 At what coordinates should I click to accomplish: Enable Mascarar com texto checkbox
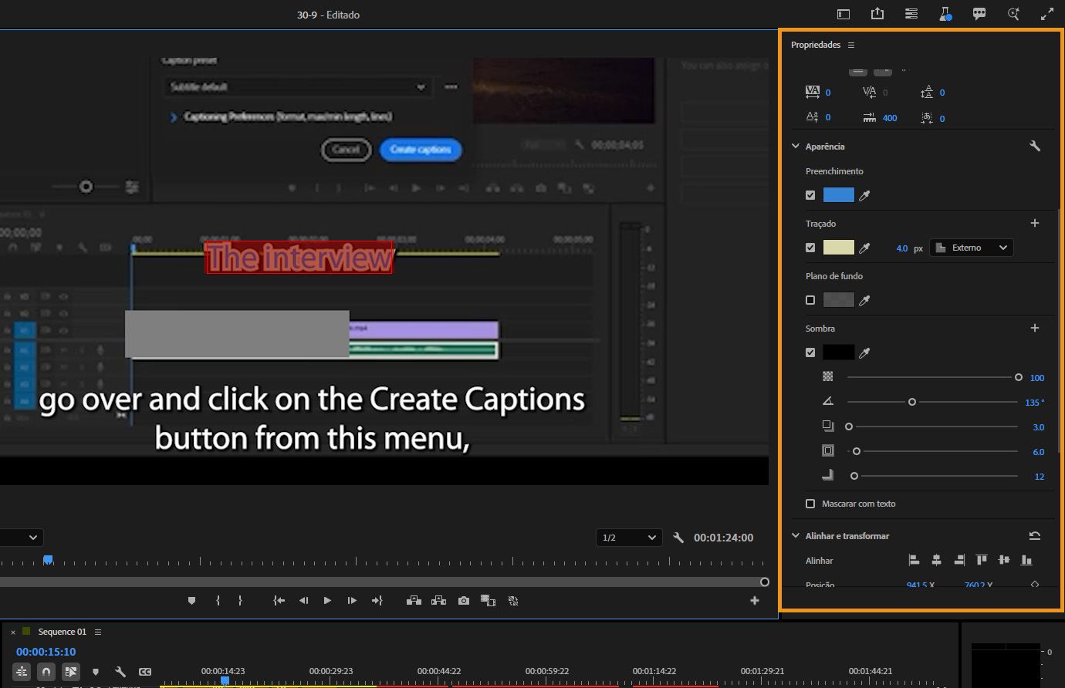point(810,504)
